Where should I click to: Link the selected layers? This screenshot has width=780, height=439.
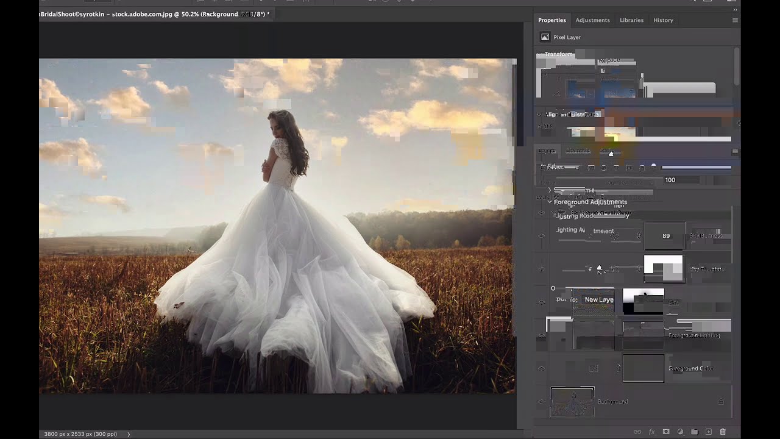[637, 431]
